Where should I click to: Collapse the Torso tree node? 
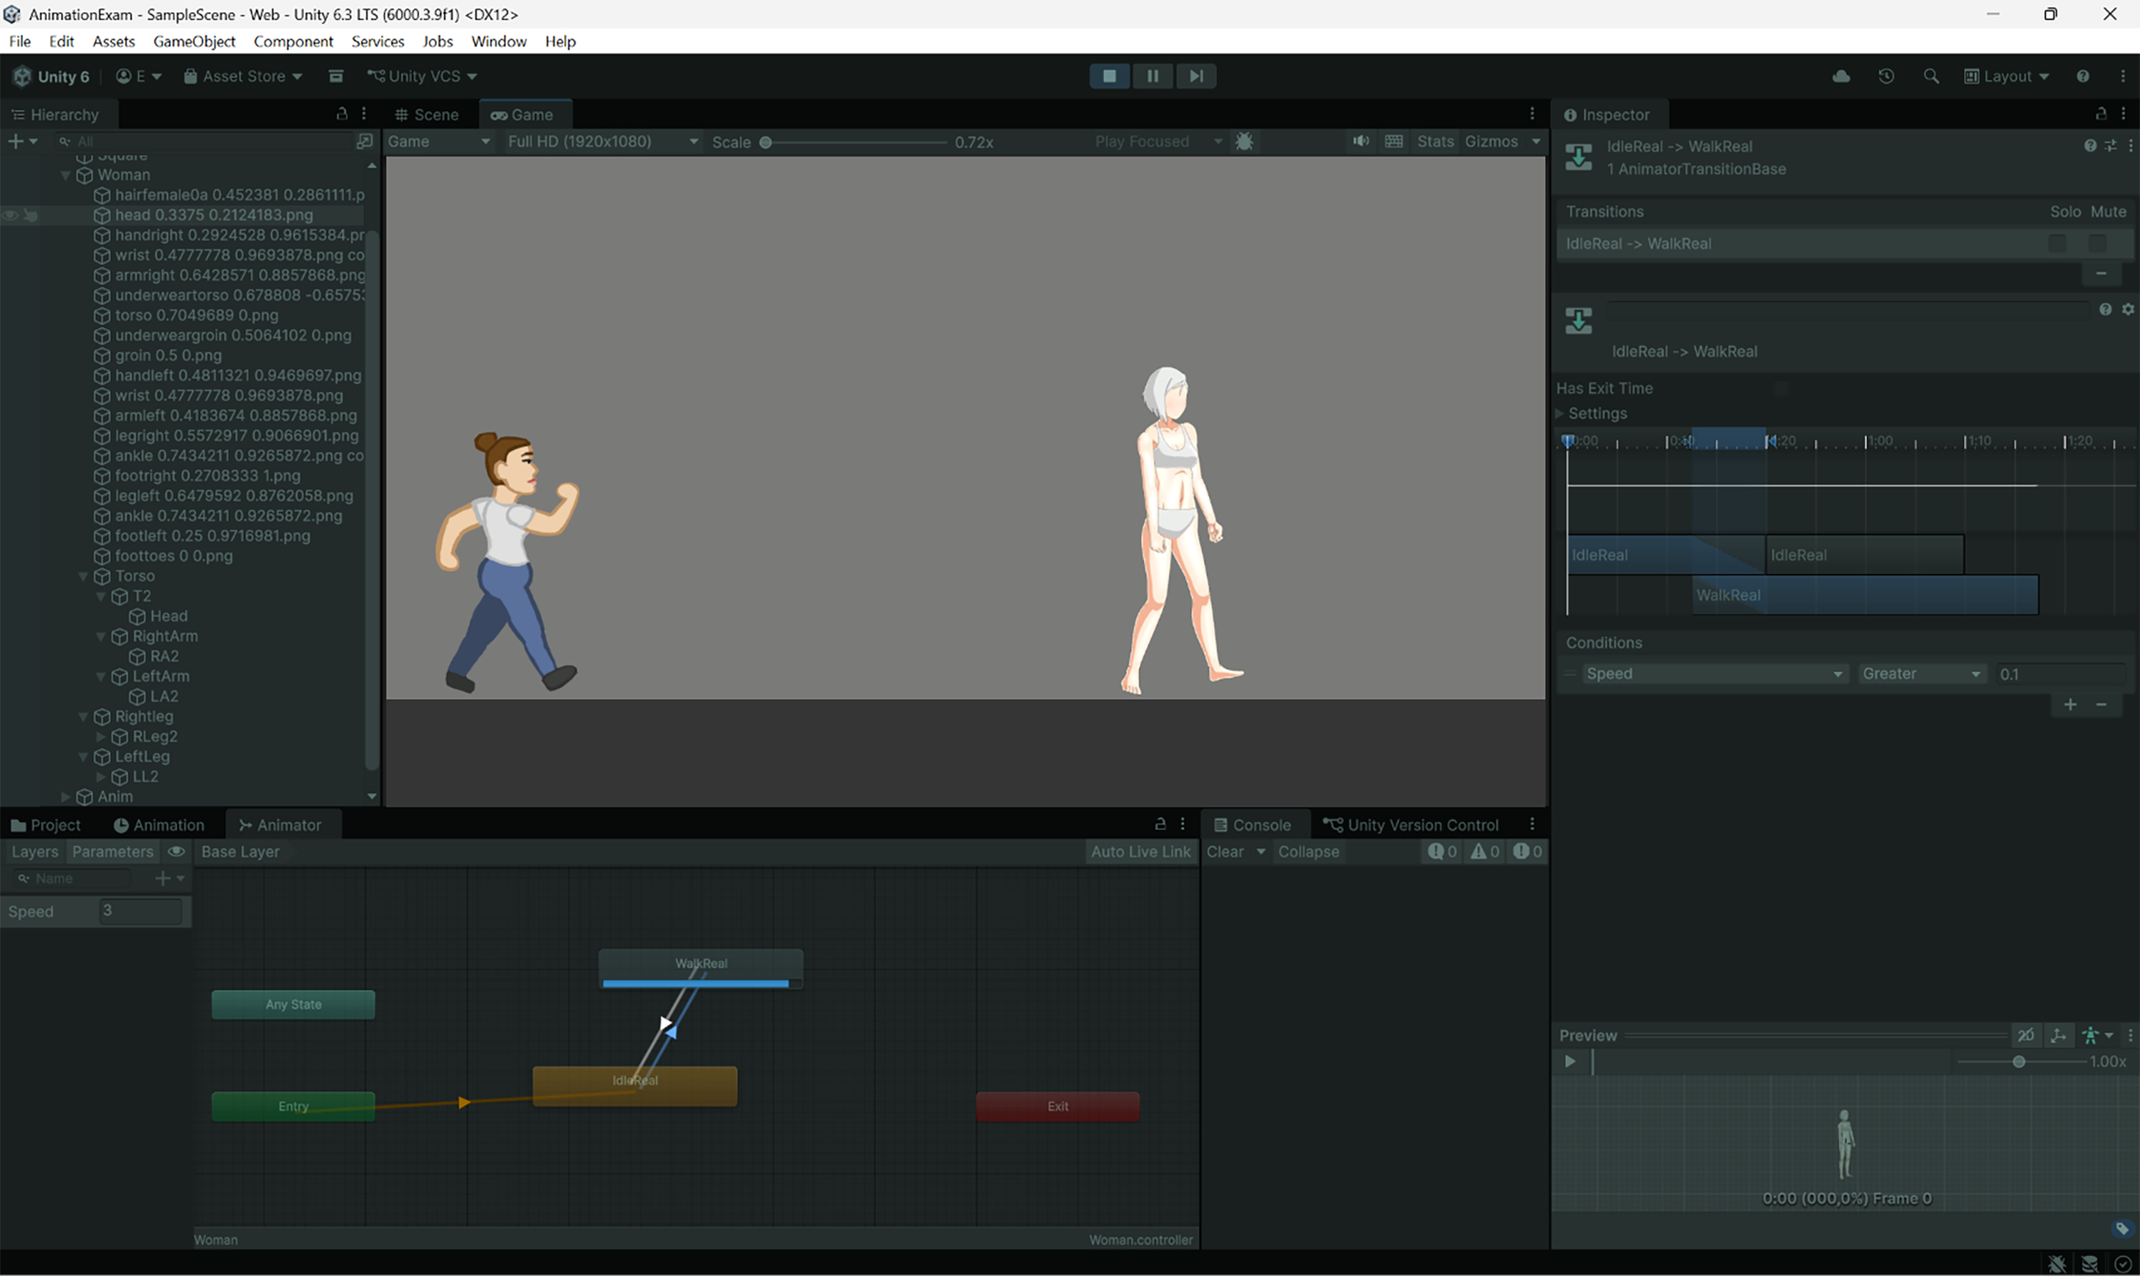click(x=83, y=576)
